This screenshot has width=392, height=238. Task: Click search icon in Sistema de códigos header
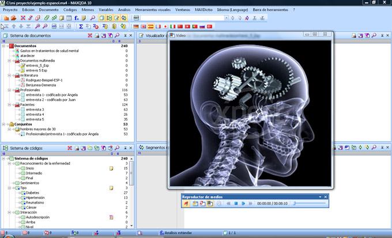click(x=117, y=148)
